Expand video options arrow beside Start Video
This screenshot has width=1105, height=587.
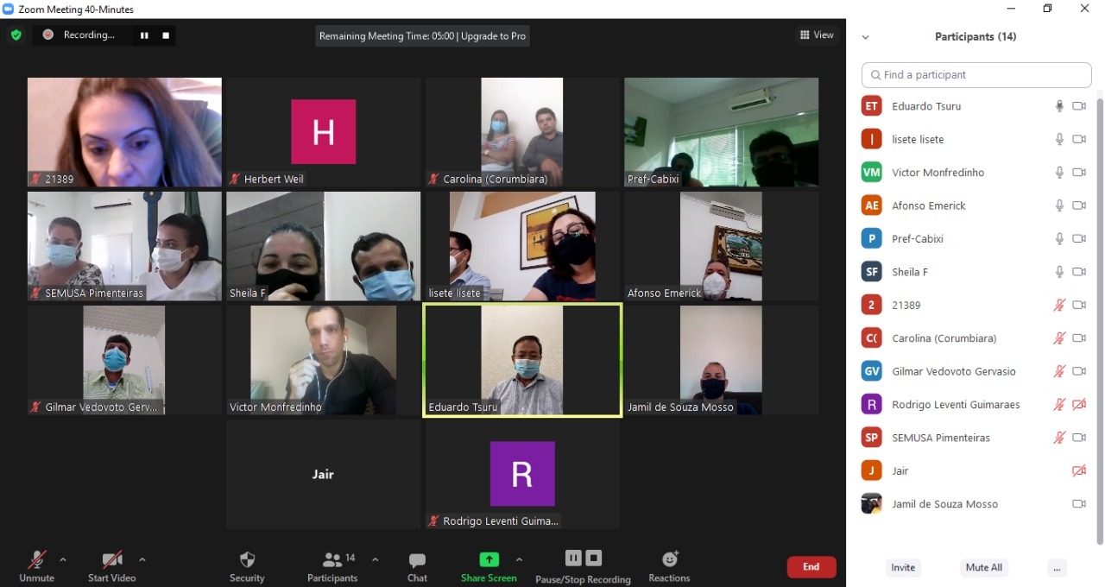(x=142, y=559)
